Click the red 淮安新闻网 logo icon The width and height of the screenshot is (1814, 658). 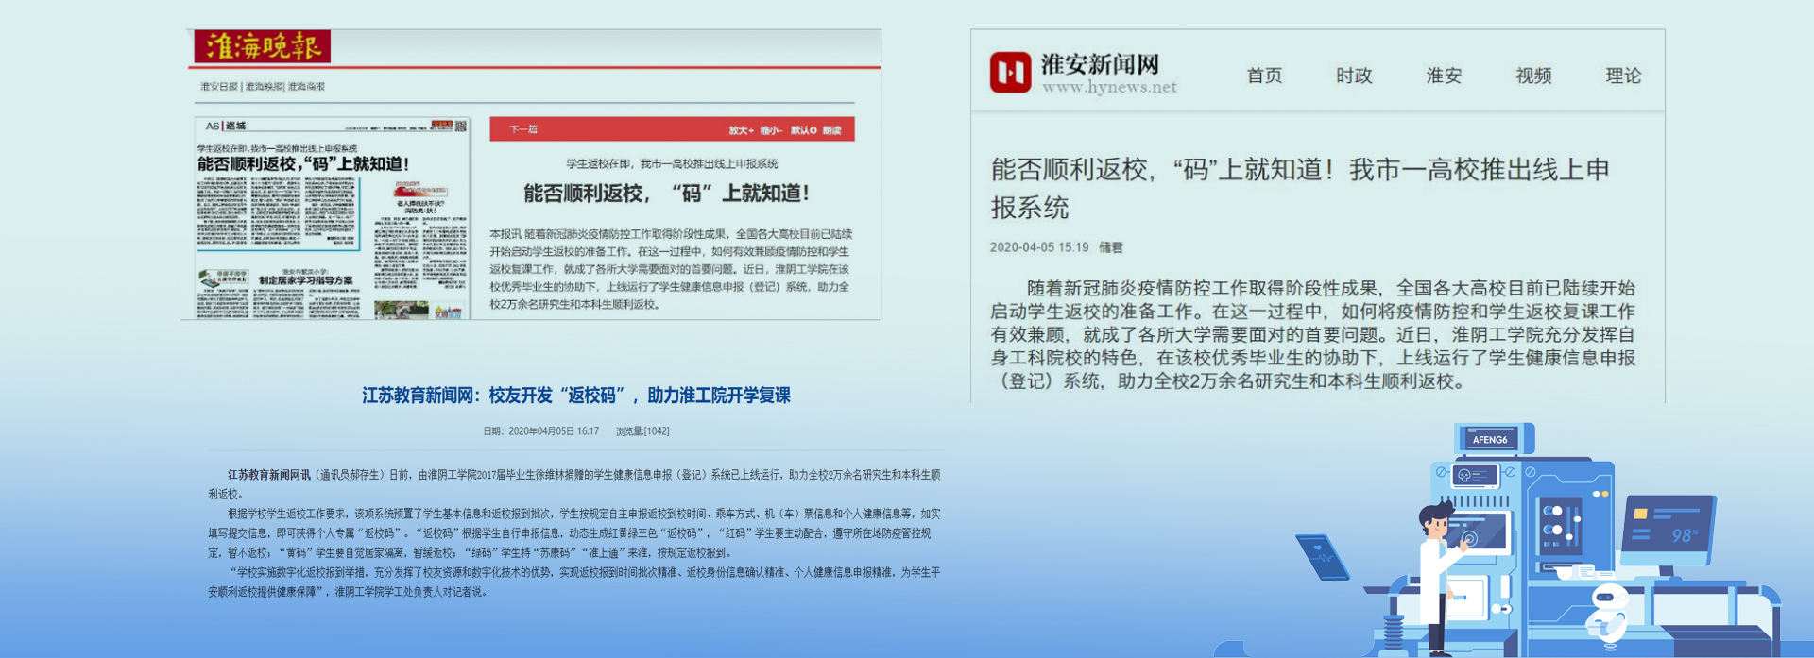pos(1010,73)
